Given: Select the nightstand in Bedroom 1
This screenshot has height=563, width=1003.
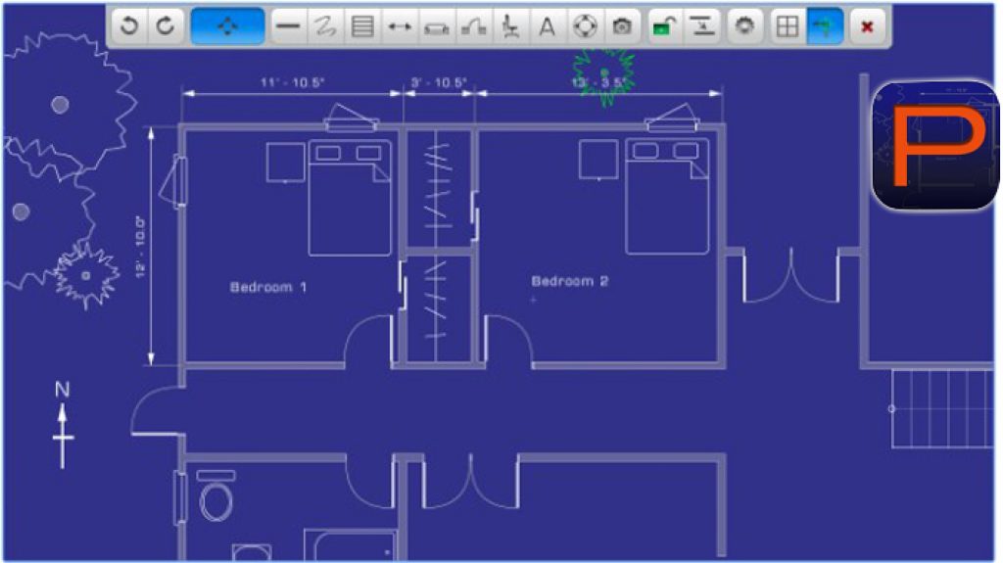Looking at the screenshot, I should click(x=286, y=163).
